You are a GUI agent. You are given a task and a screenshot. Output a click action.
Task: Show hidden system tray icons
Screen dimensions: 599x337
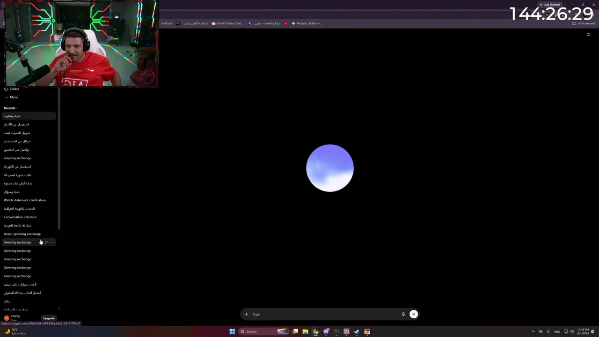pos(533,331)
